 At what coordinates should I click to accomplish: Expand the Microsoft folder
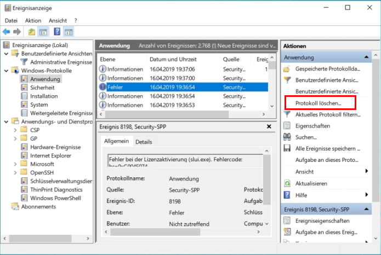coord(15,164)
